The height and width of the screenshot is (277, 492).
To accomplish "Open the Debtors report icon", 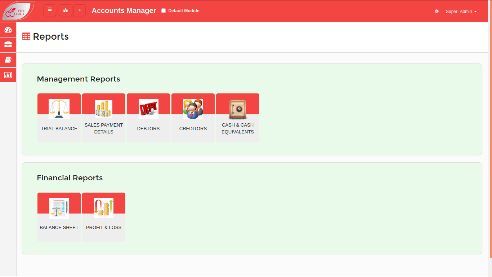I will tap(148, 109).
